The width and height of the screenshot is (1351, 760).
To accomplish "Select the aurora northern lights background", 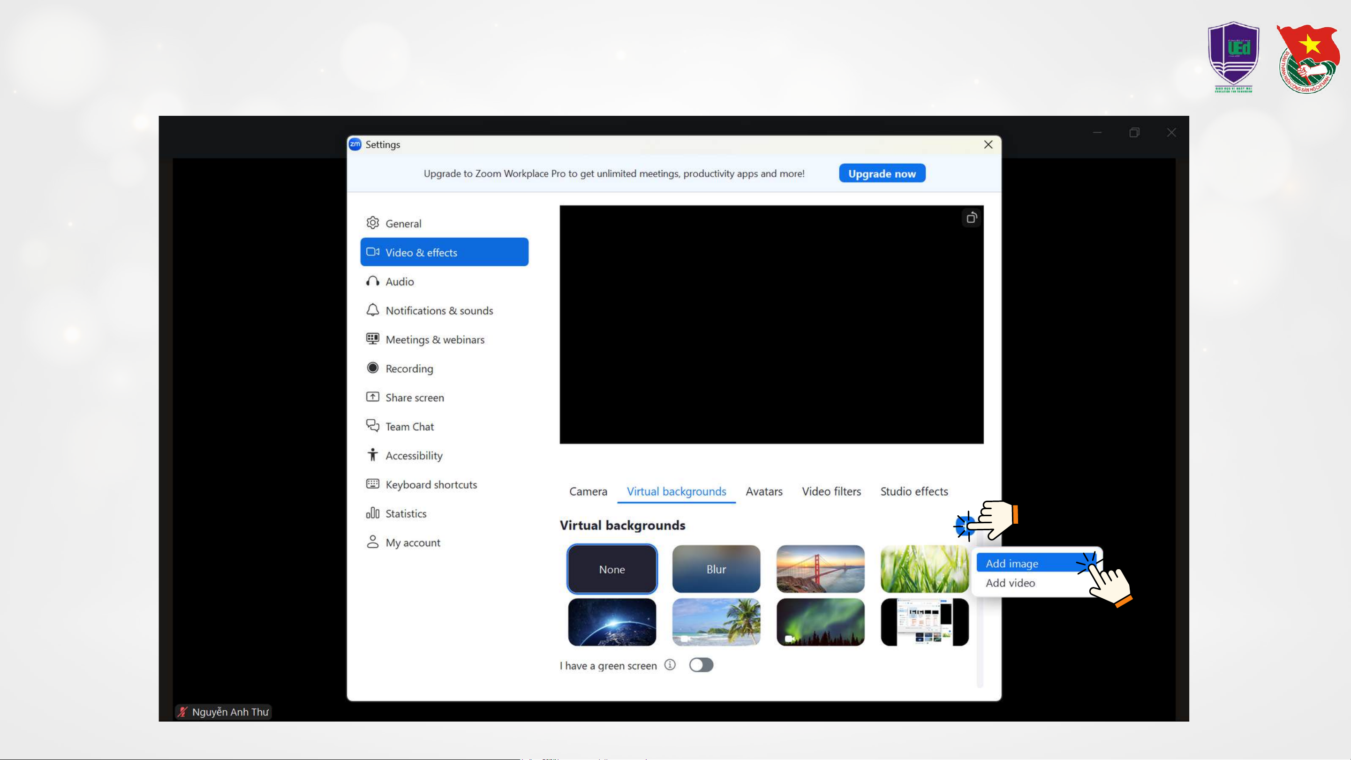I will pyautogui.click(x=820, y=622).
